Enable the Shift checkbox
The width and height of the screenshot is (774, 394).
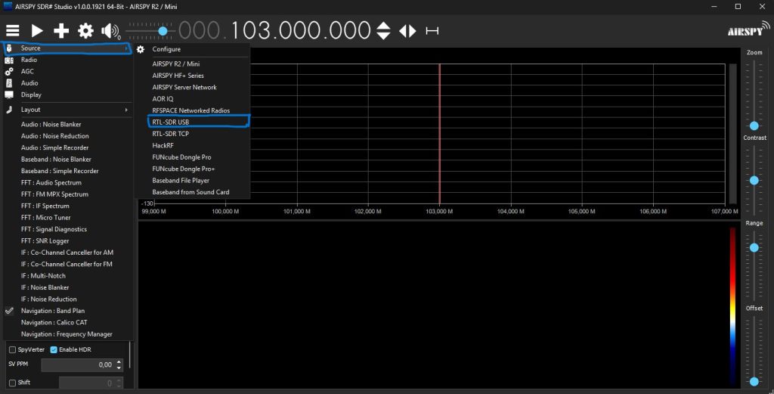(x=12, y=383)
